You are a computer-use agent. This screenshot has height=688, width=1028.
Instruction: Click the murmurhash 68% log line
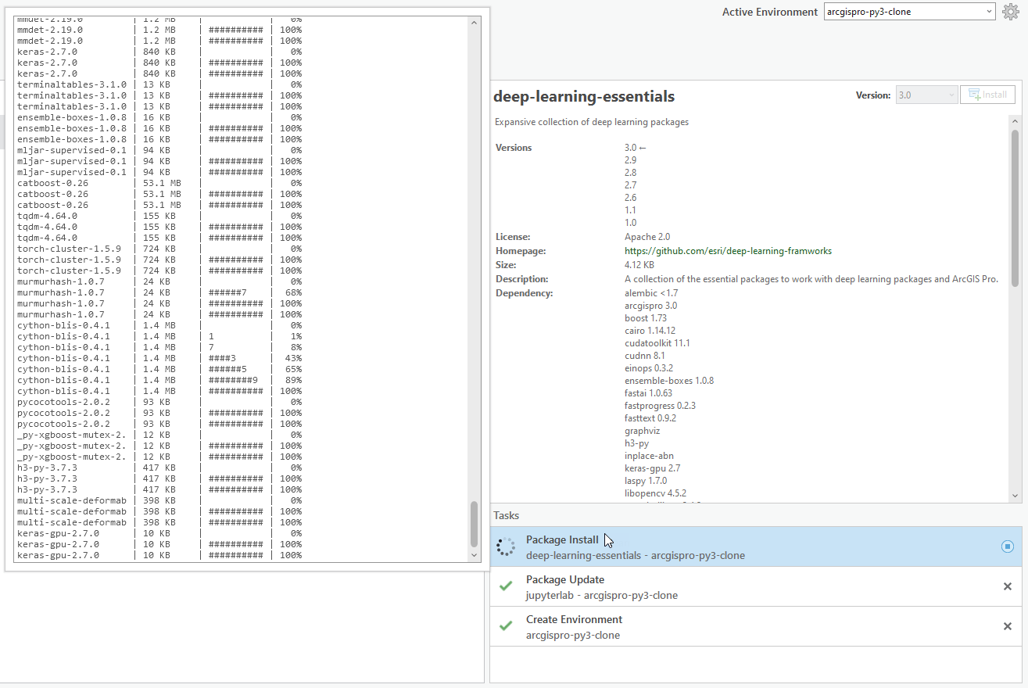(x=159, y=292)
